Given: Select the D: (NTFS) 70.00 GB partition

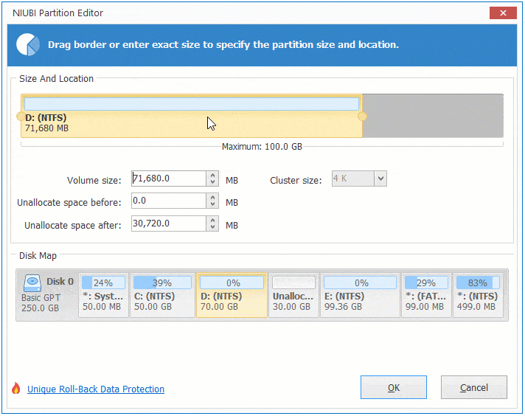Looking at the screenshot, I should click(x=232, y=295).
